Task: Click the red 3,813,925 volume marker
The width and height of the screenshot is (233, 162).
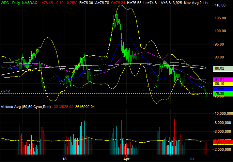Action: [x=223, y=142]
